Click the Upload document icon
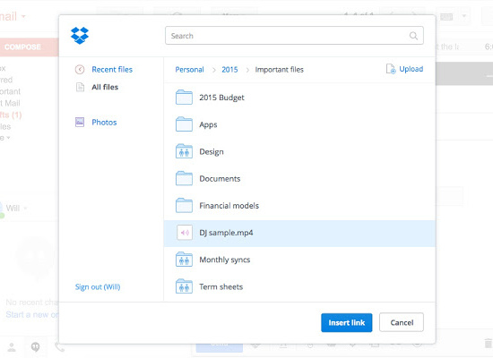 (391, 69)
